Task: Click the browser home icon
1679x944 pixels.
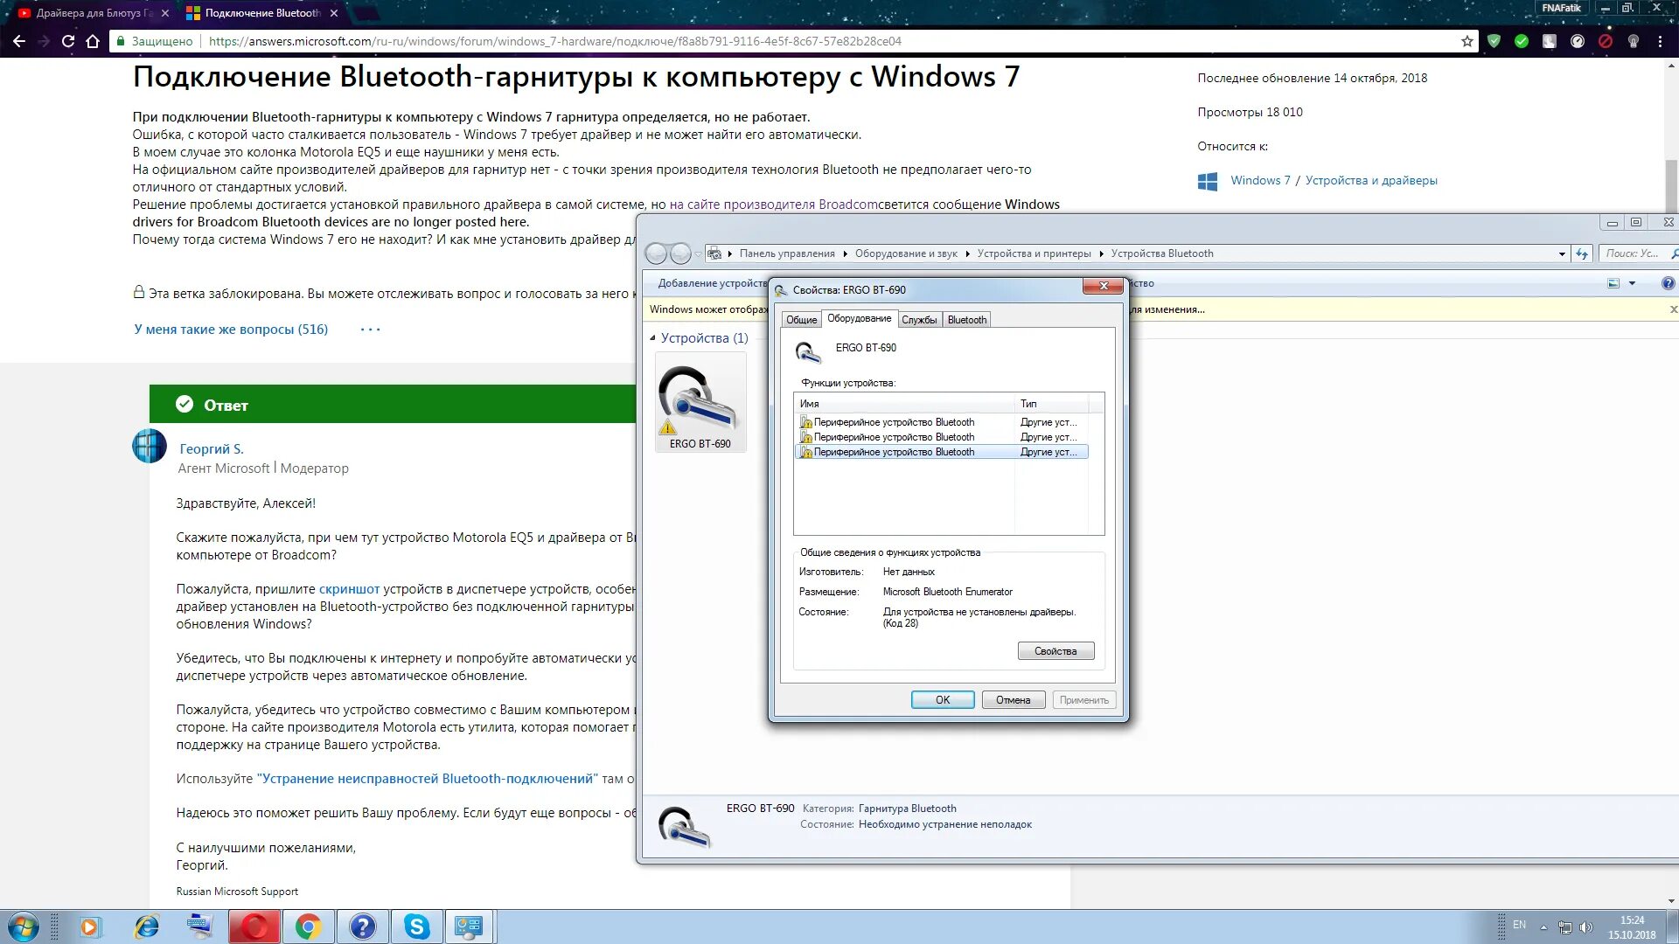Action: click(x=93, y=41)
